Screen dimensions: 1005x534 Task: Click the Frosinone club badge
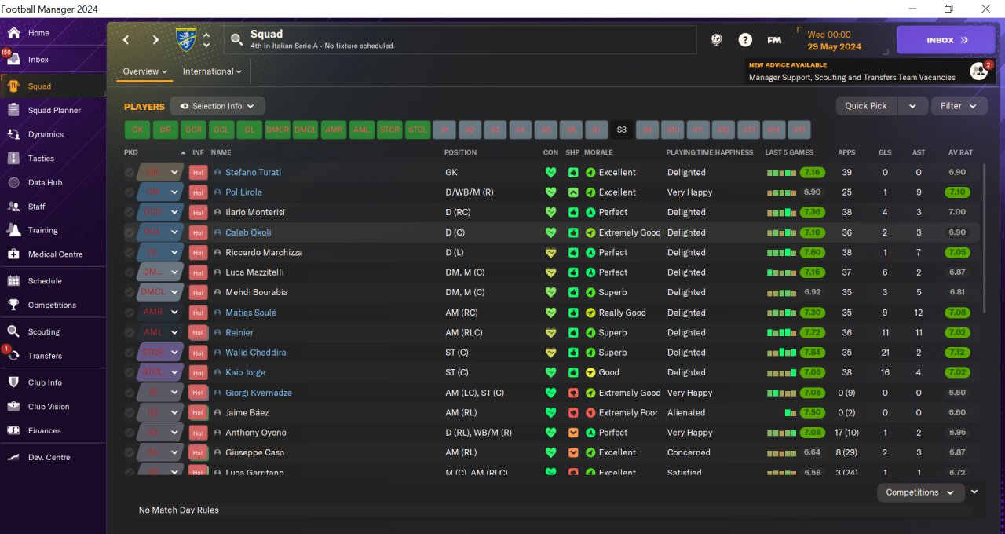186,40
